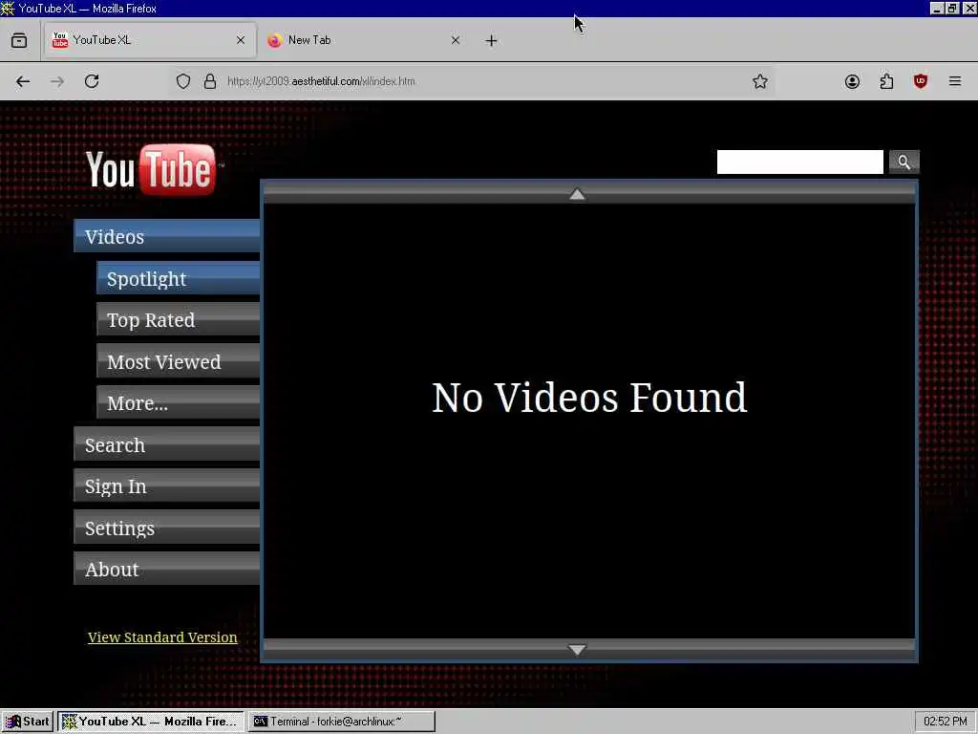Close the New Tab tab
This screenshot has height=734, width=978.
456,40
